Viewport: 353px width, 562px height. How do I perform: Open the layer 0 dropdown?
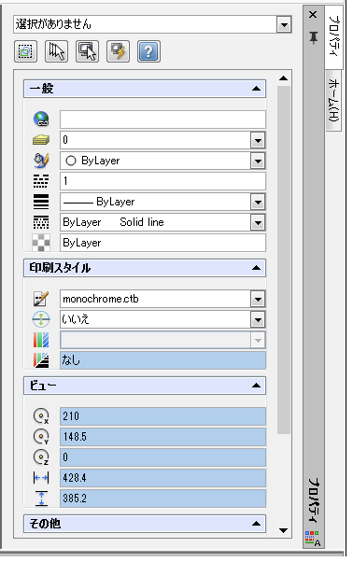[x=258, y=140]
